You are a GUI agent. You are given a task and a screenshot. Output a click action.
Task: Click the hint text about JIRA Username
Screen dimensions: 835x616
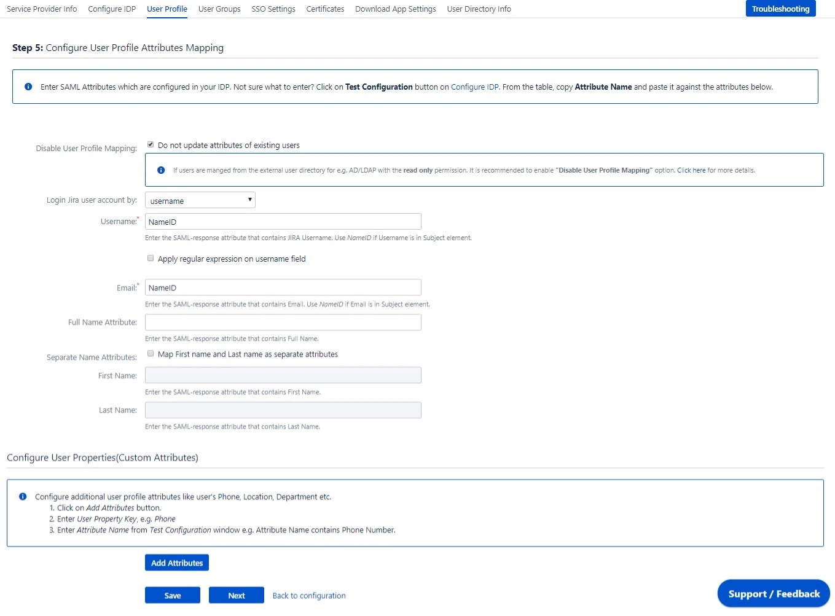[308, 238]
